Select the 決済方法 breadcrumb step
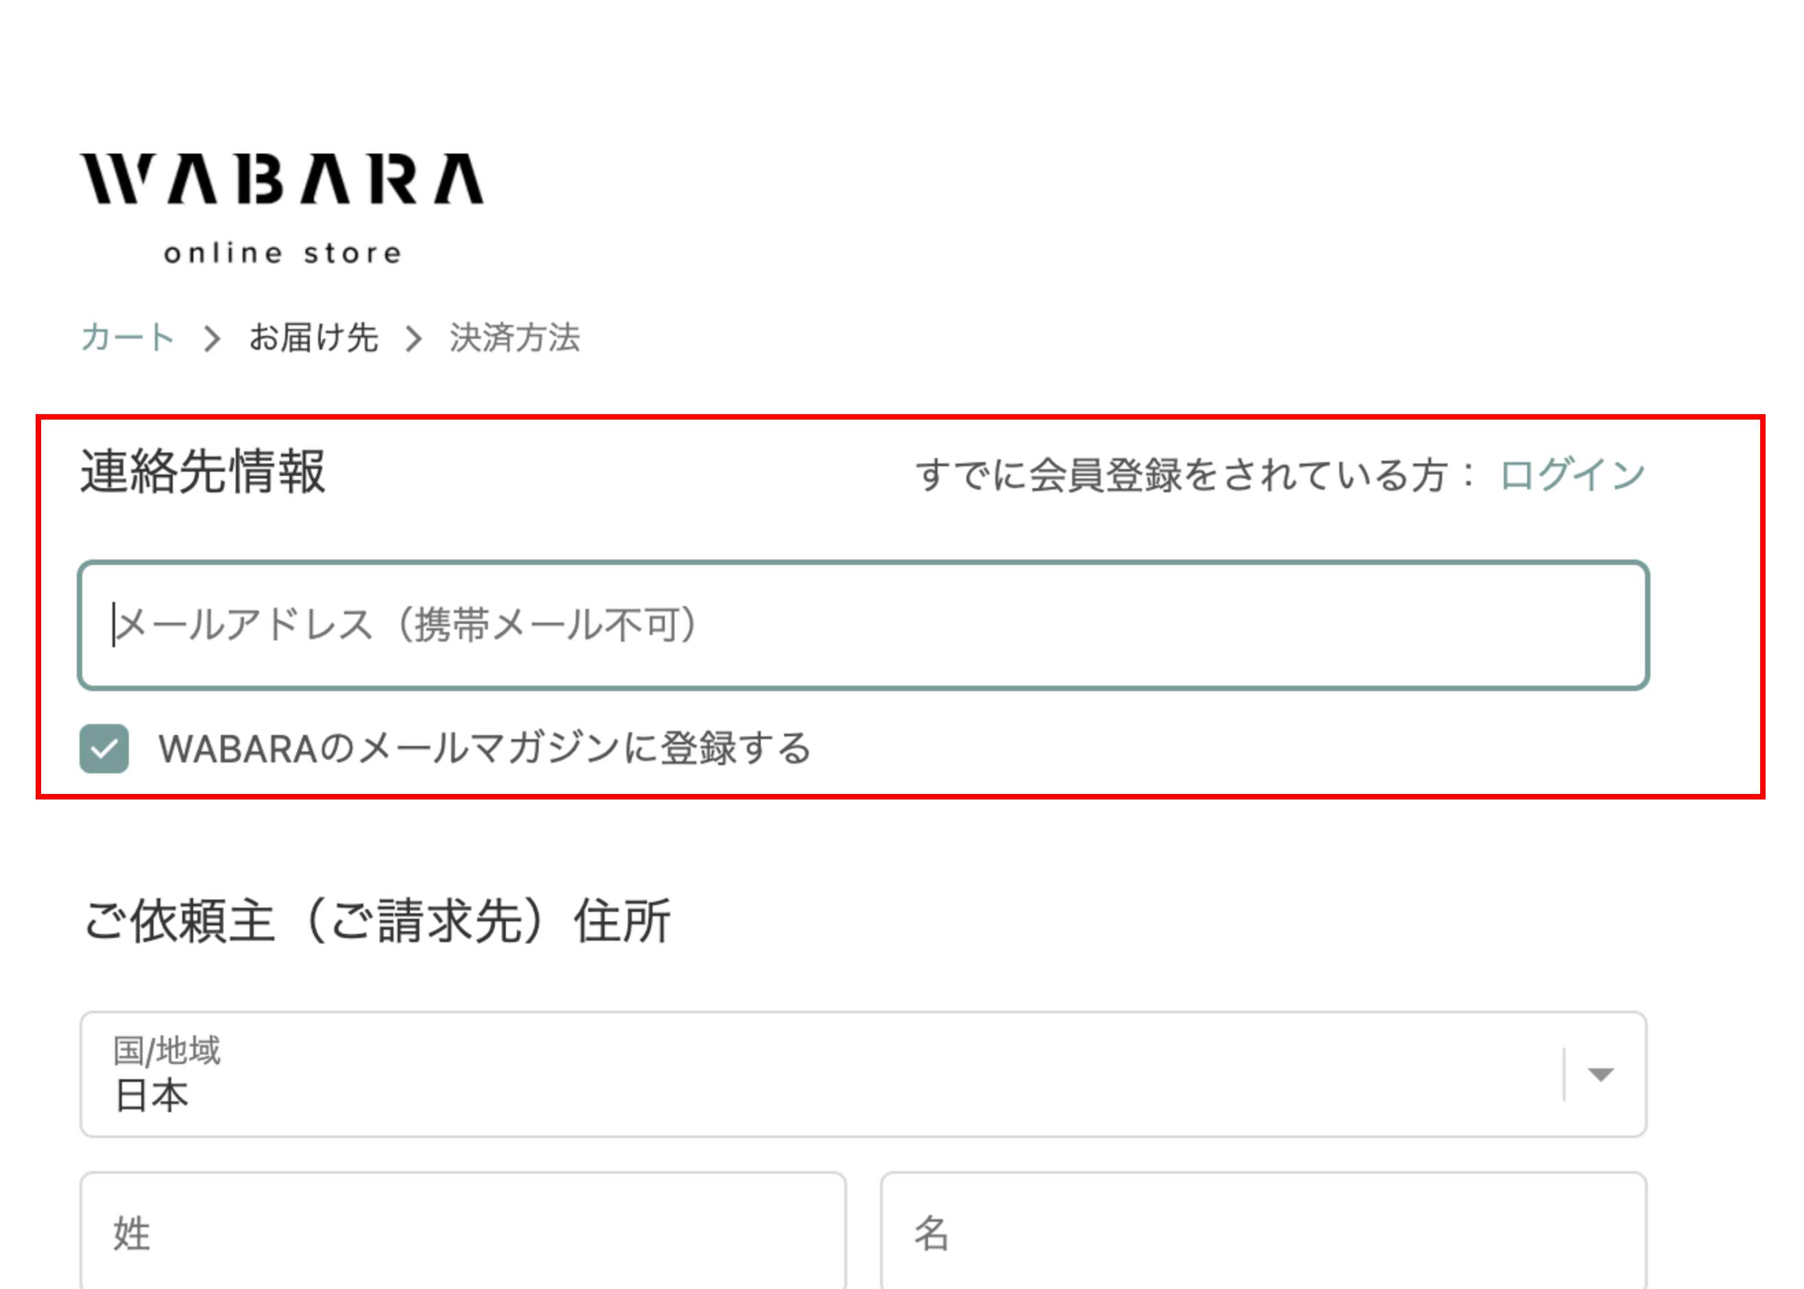The width and height of the screenshot is (1804, 1289). tap(514, 337)
